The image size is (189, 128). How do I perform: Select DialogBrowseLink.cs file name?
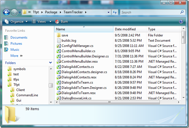77,98
